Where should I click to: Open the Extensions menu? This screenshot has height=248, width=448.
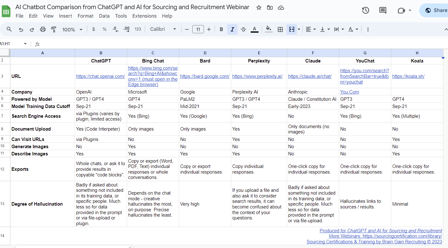coord(144,16)
